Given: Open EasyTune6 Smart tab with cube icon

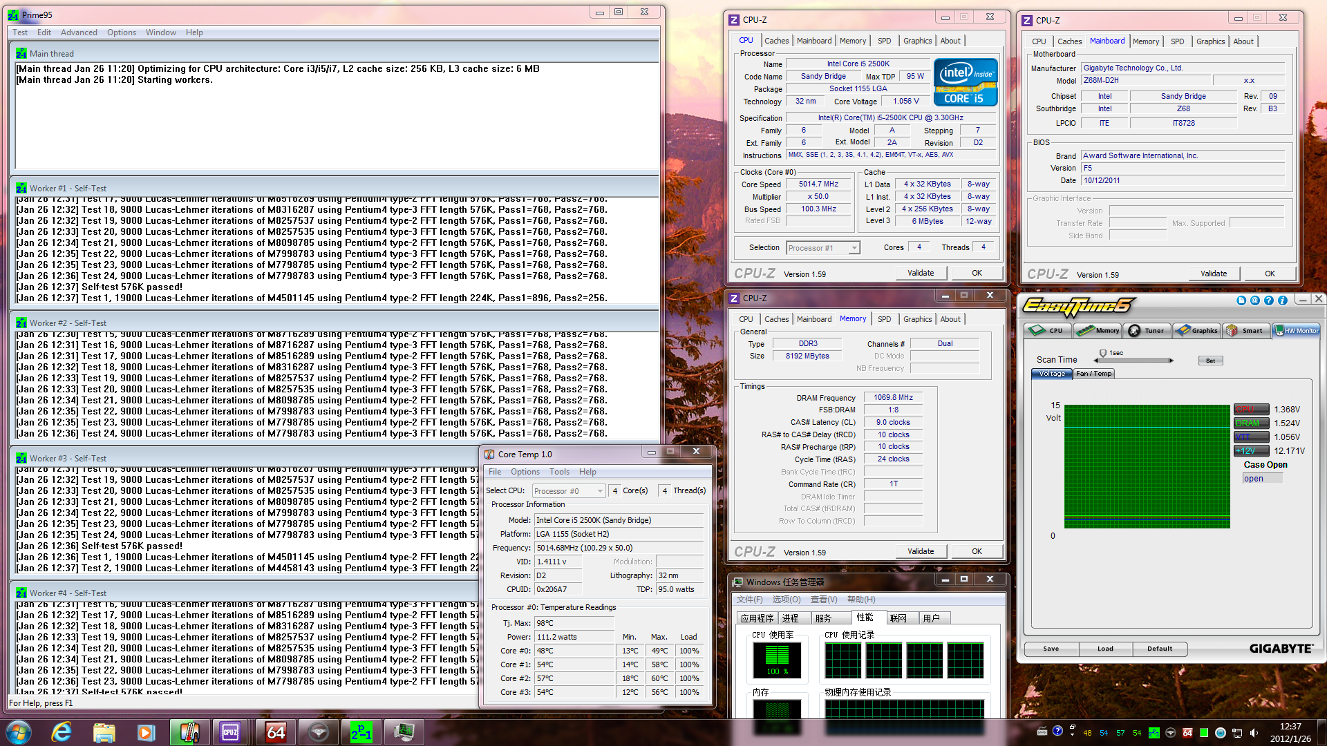Looking at the screenshot, I should point(1245,331).
